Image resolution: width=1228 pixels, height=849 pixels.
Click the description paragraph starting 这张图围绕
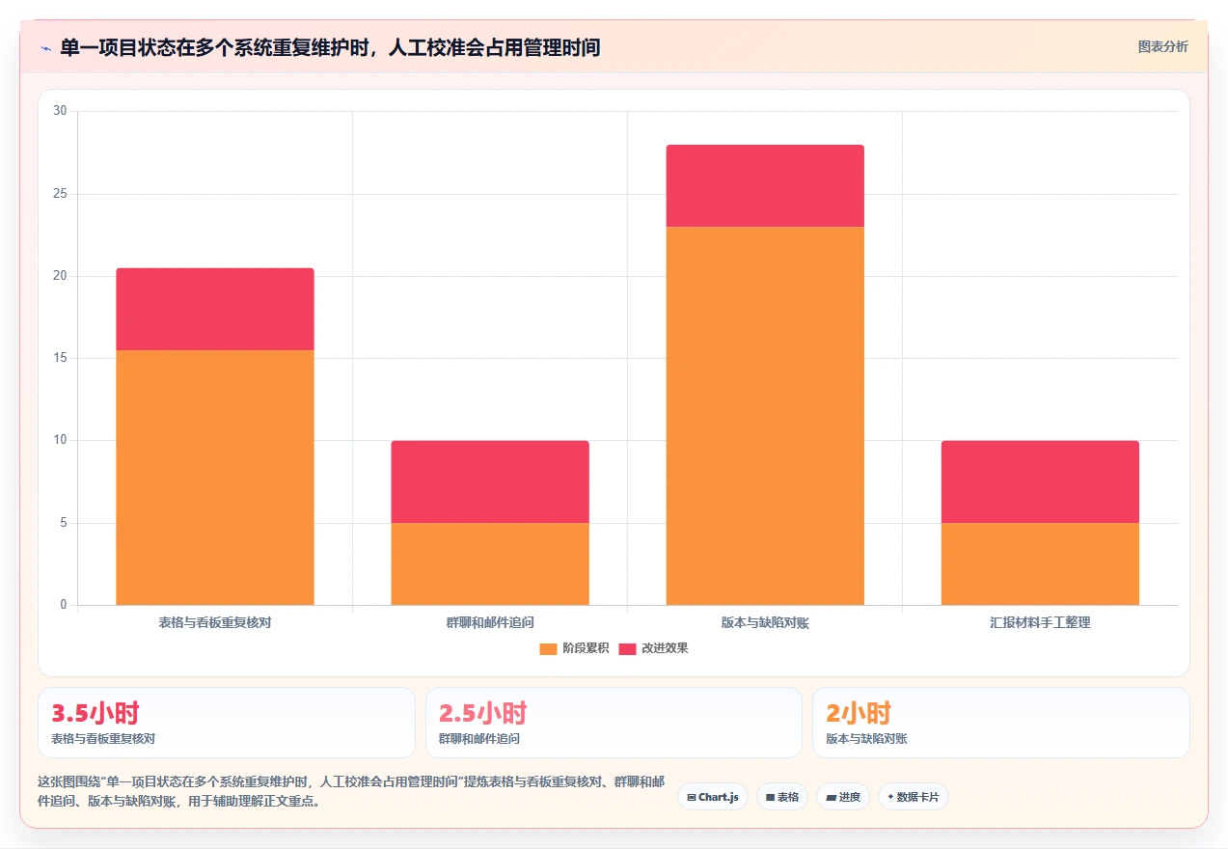pyautogui.click(x=350, y=791)
